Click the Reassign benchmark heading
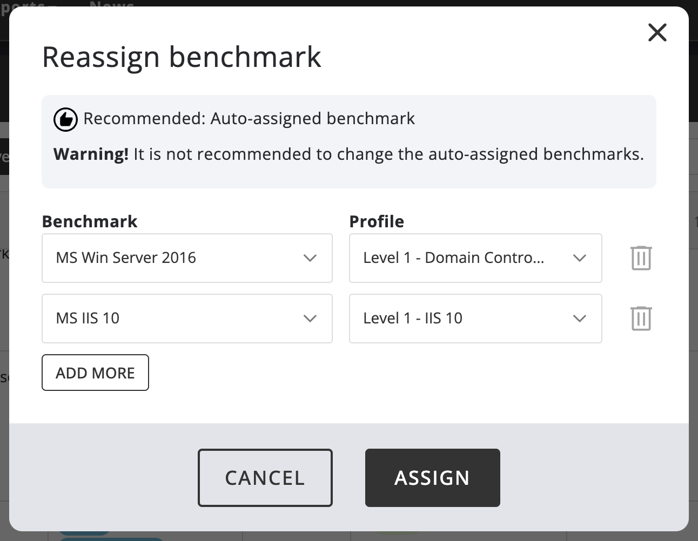 [182, 57]
